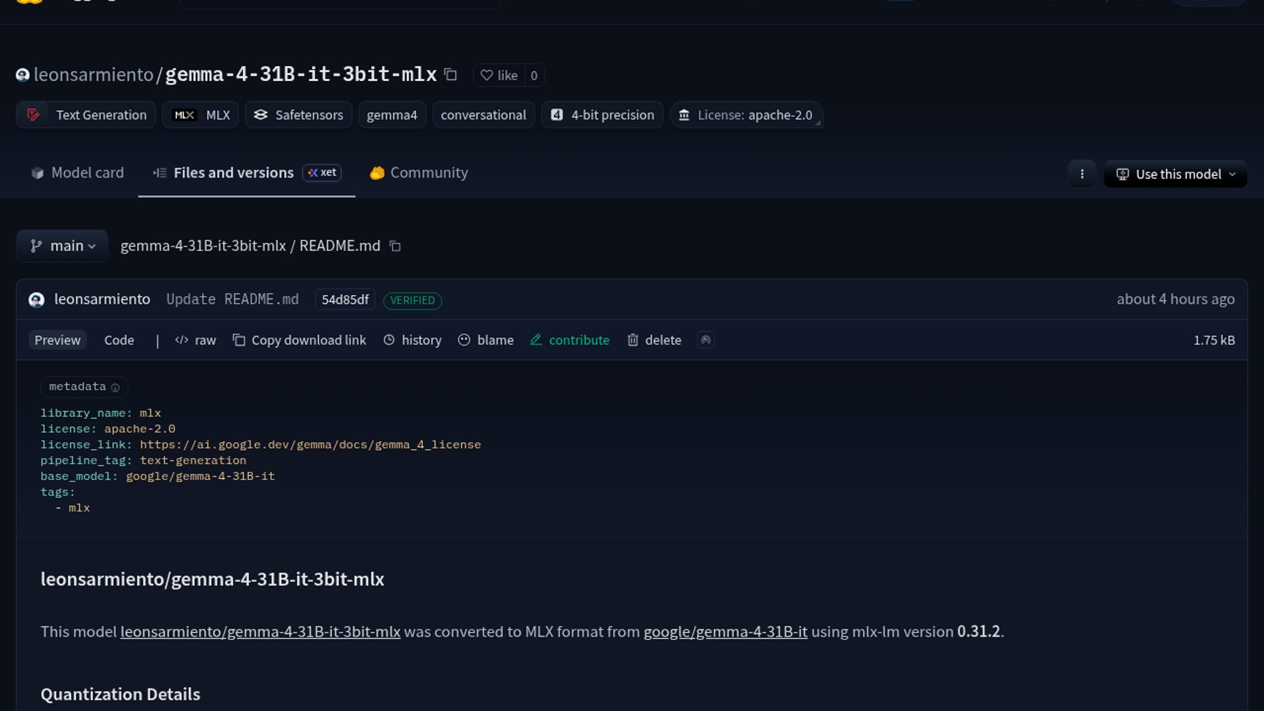This screenshot has width=1264, height=711.
Task: Open blame view
Action: 486,340
